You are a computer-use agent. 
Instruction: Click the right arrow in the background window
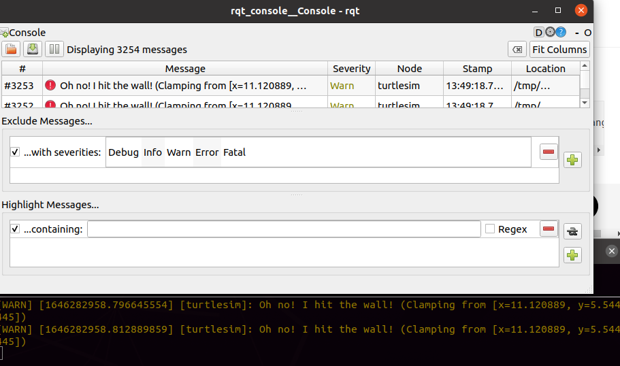tap(599, 150)
